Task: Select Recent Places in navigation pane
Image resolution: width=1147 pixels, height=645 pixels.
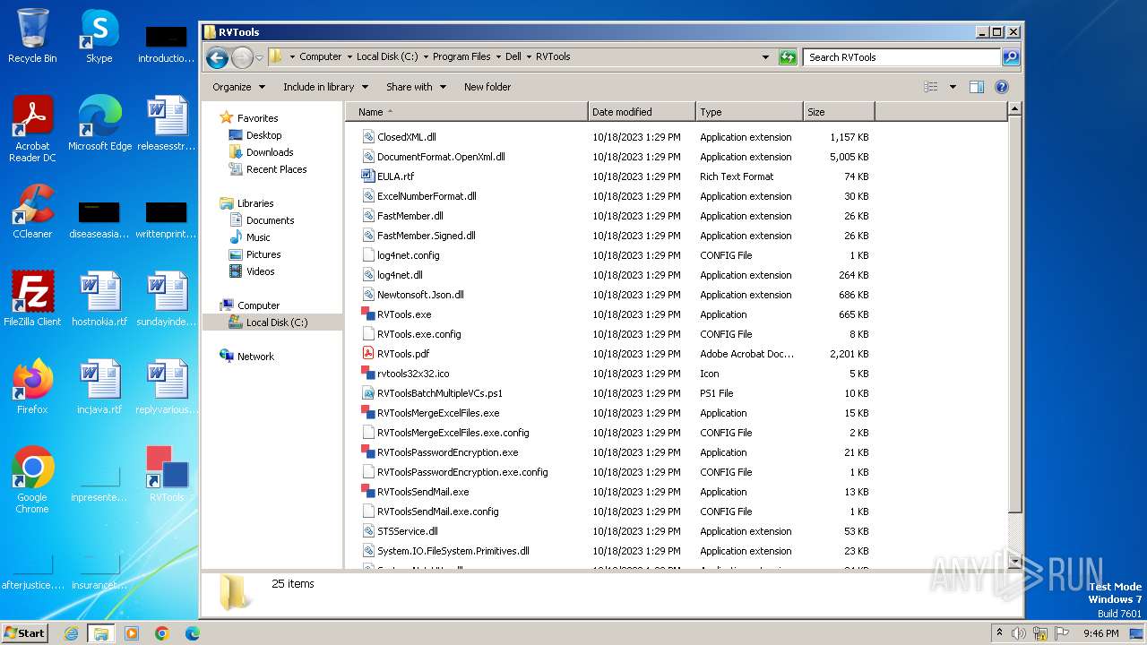Action: coord(268,169)
